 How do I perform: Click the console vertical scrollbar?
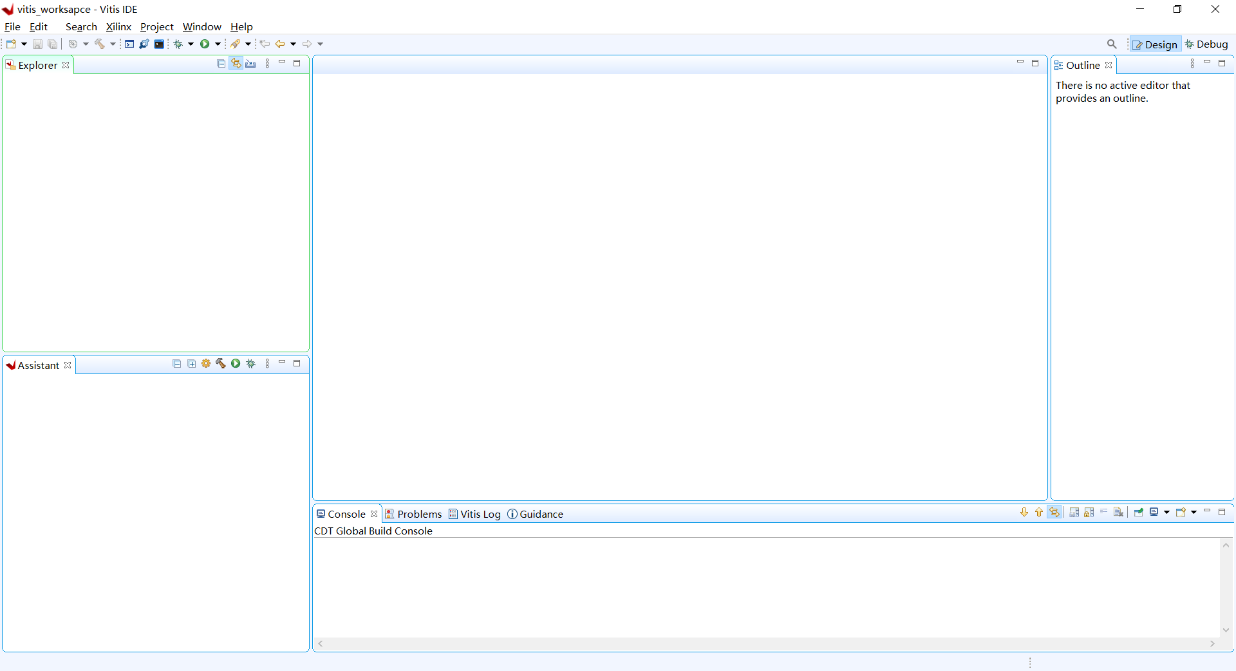pyautogui.click(x=1226, y=587)
